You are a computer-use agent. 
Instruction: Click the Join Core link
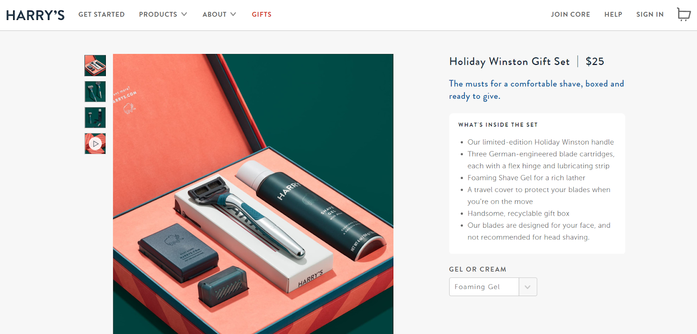click(x=570, y=14)
